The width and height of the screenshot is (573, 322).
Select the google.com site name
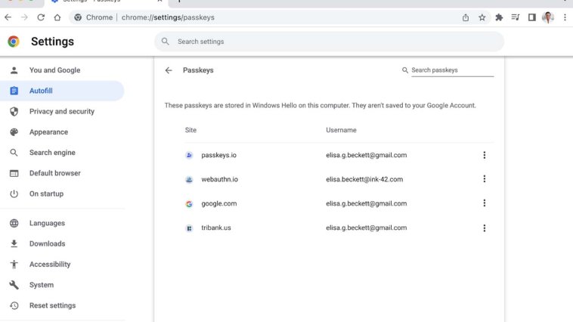[x=219, y=203]
